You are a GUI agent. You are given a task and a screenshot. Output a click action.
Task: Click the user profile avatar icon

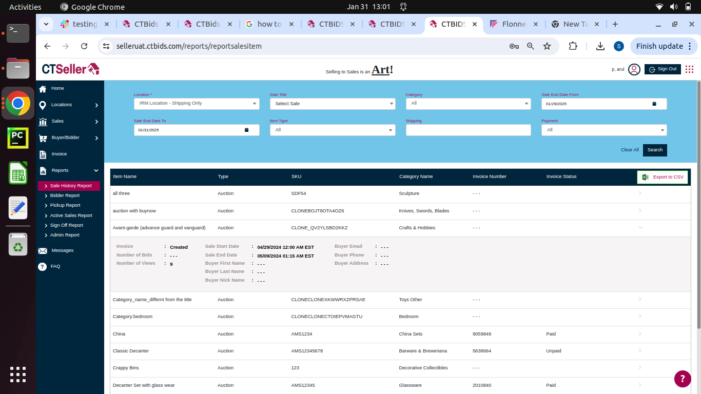click(x=634, y=69)
